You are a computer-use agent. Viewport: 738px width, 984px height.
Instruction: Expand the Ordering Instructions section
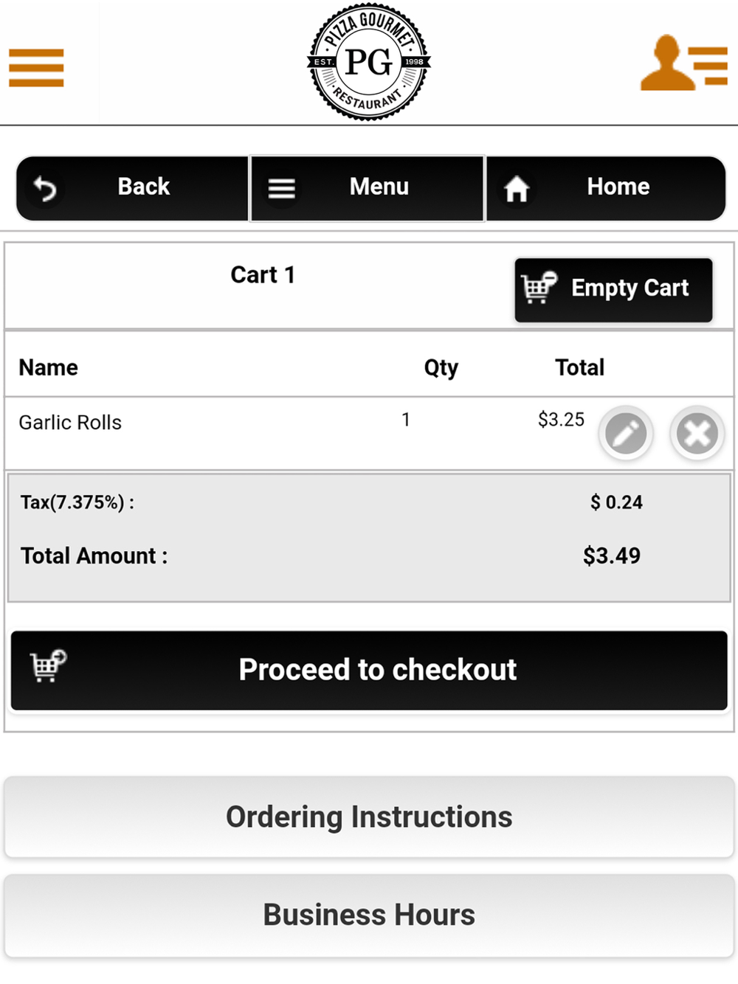pos(369,817)
